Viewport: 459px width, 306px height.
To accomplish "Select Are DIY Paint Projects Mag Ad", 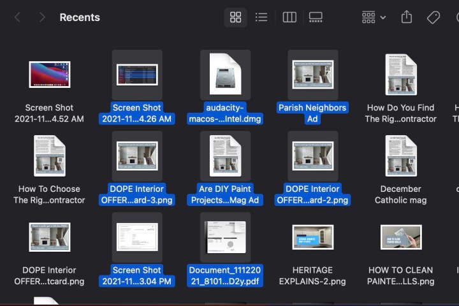I will [x=224, y=156].
